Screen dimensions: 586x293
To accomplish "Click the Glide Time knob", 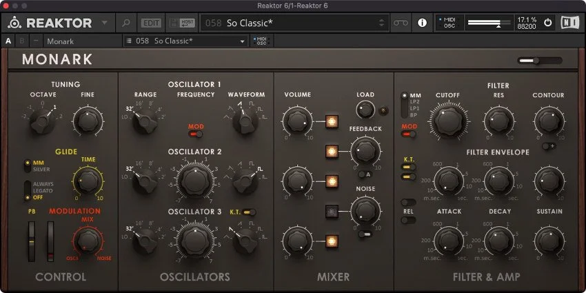I will 88,181.
